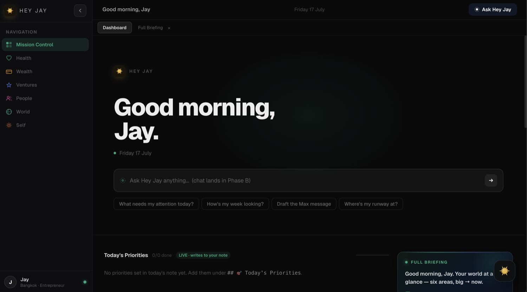Image resolution: width=527 pixels, height=292 pixels.
Task: Click the World globe icon
Action: [9, 112]
